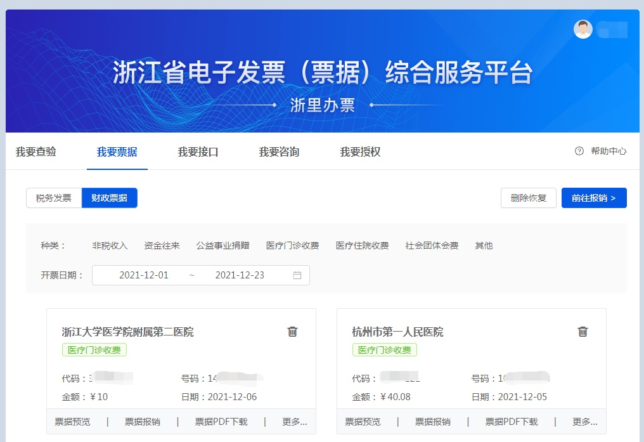Switch to the 税务发票 toggle
The width and height of the screenshot is (644, 442).
coord(54,198)
